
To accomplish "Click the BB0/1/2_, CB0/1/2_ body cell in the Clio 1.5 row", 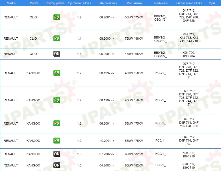I will tap(161, 54).
